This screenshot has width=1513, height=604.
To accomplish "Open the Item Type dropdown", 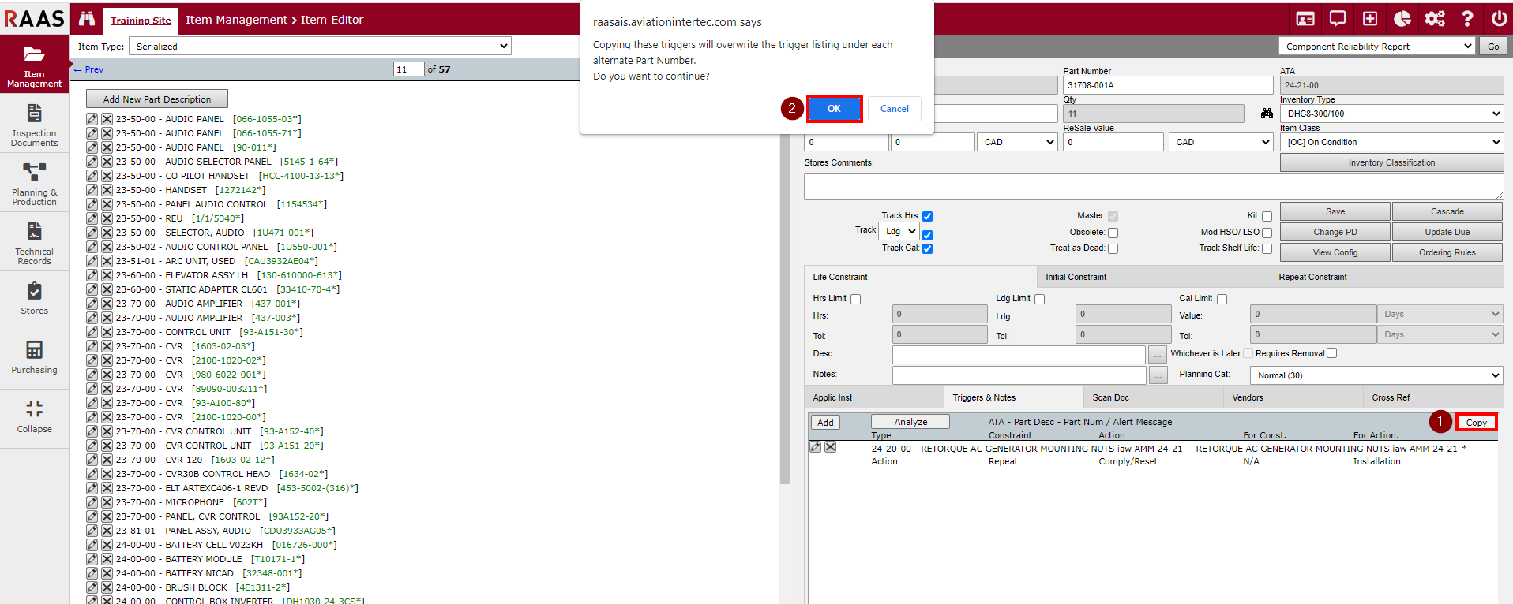I will (x=320, y=47).
